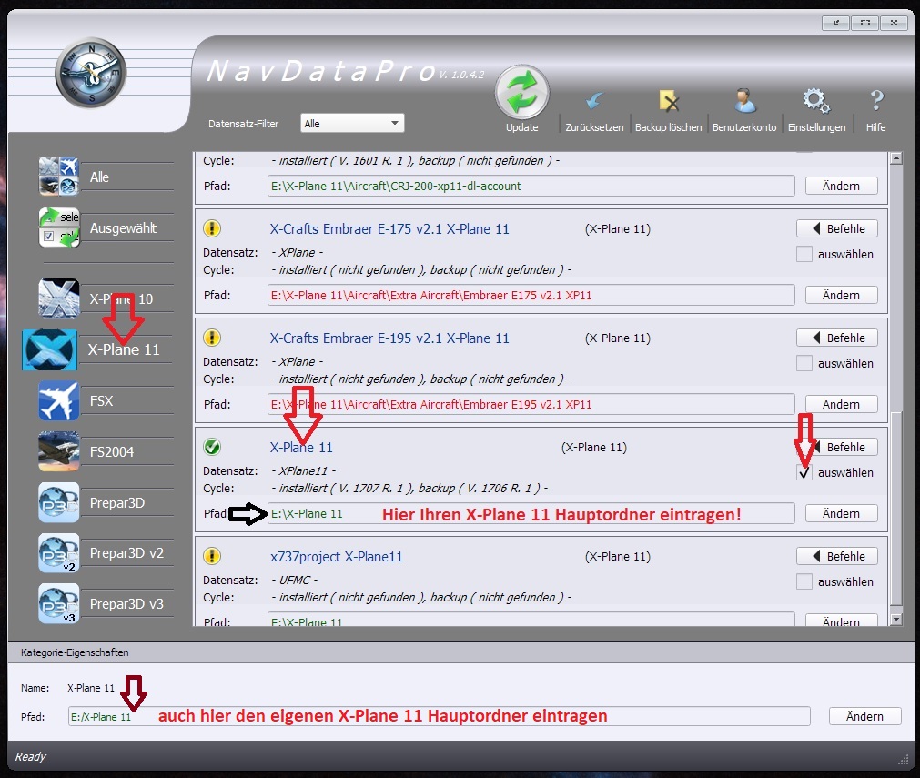Click warning icon of x737project entry
Viewport: 920px width, 778px height.
pos(212,556)
